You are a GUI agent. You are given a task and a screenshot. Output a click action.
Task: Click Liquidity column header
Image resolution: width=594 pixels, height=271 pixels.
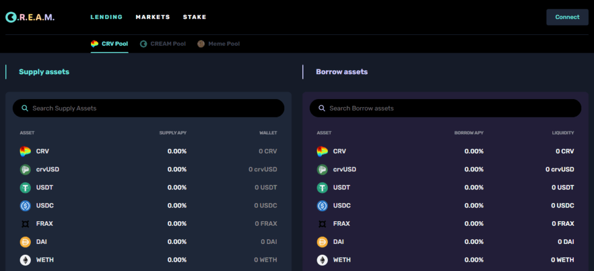[563, 133]
